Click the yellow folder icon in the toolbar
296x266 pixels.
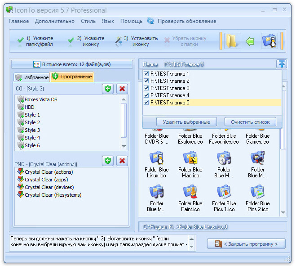pyautogui.click(x=232, y=41)
